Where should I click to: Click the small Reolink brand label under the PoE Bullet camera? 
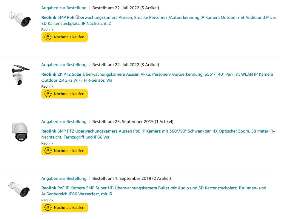[x=47, y=200]
